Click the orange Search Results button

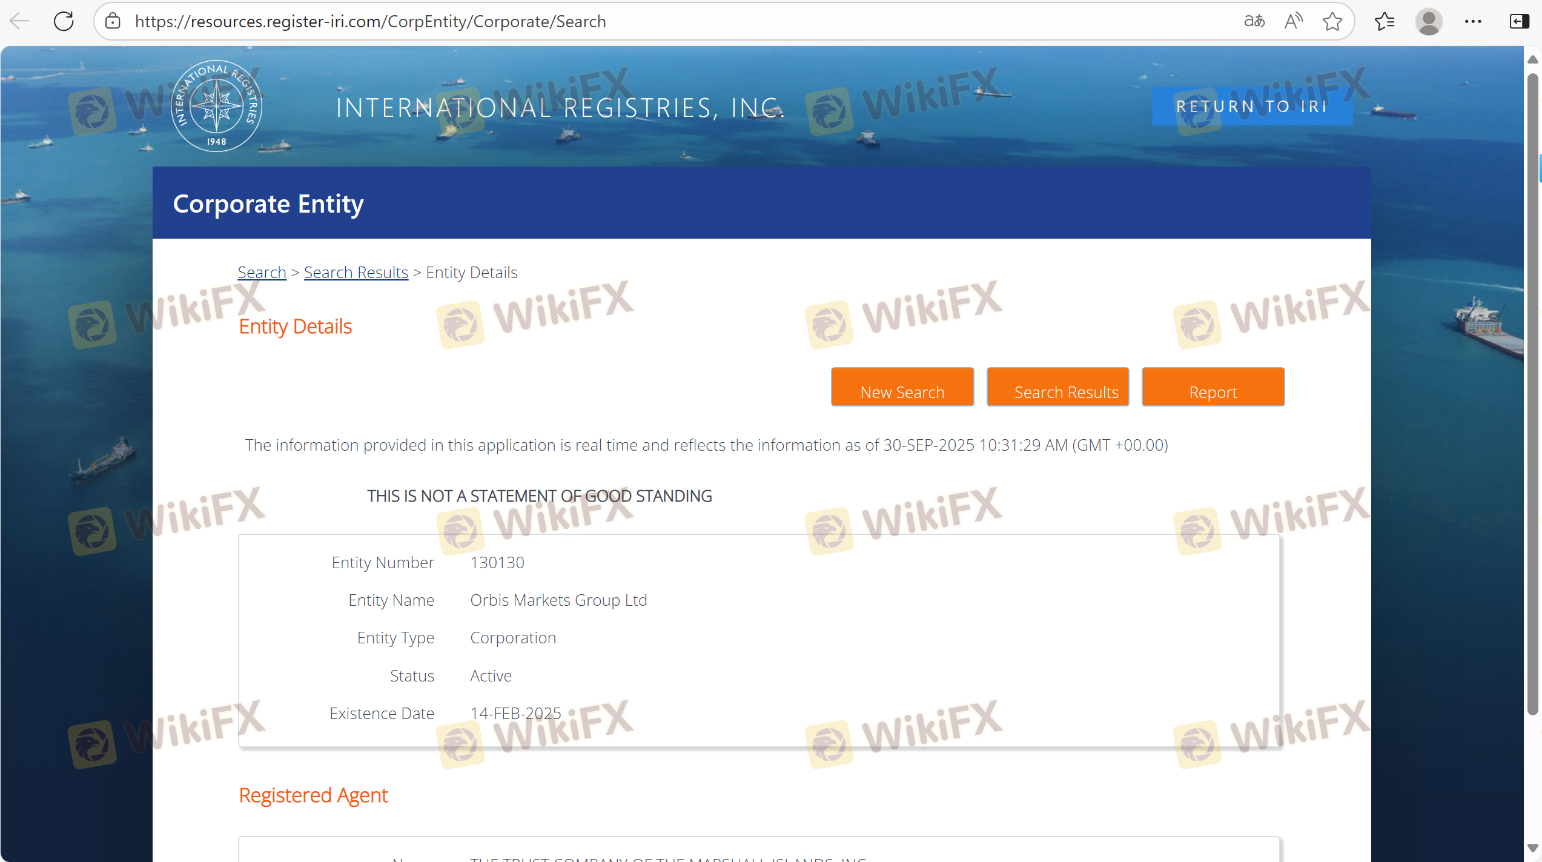(1057, 387)
